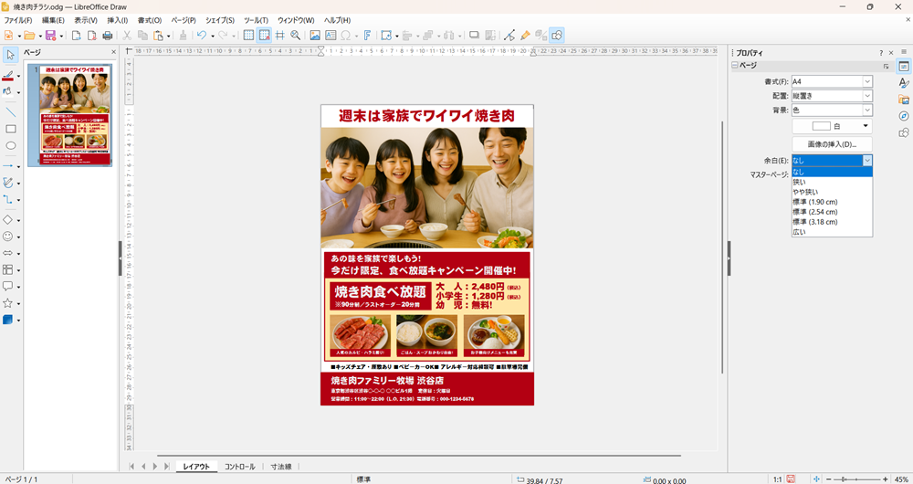The width and height of the screenshot is (913, 484).
Task: Toggle Display Grid in toolbar
Action: [x=248, y=36]
